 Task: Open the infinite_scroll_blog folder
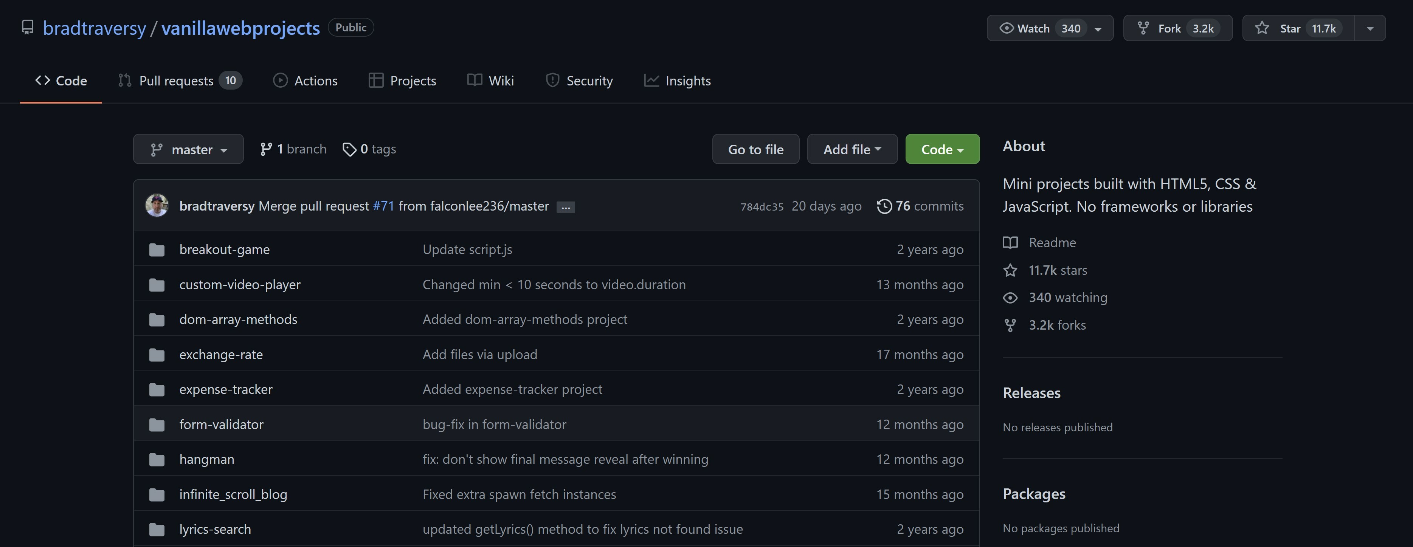pos(233,494)
